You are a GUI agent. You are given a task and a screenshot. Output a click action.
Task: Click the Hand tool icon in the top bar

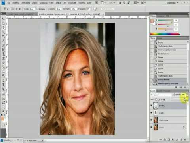tap(120, 3)
